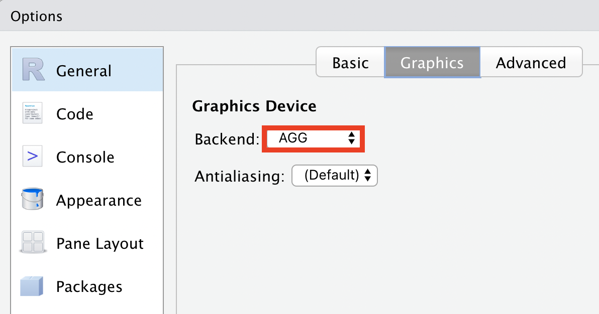
Task: Click the Options dialog title bar
Action: pos(299,16)
